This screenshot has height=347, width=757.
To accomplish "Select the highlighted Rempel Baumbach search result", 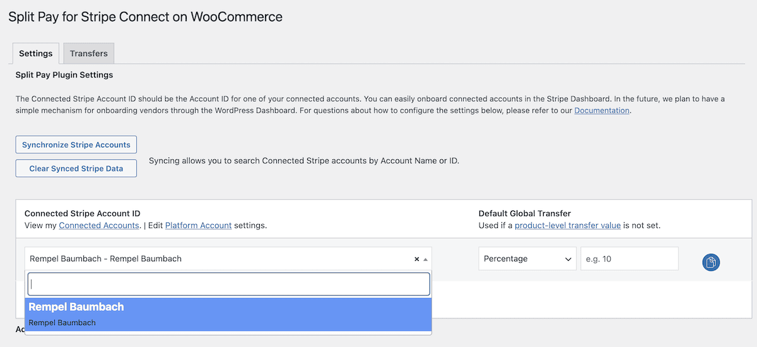I will point(228,314).
